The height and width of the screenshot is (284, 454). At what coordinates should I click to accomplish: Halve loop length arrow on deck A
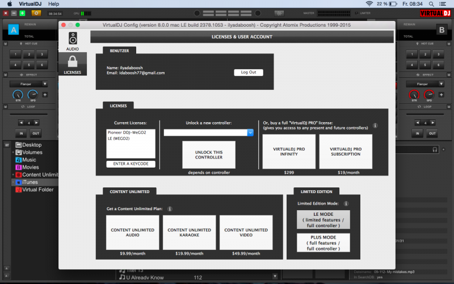click(x=21, y=123)
